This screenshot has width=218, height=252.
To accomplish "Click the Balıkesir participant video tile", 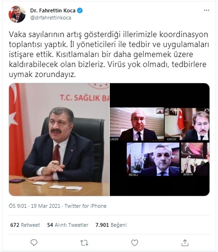I will tap(137, 124).
